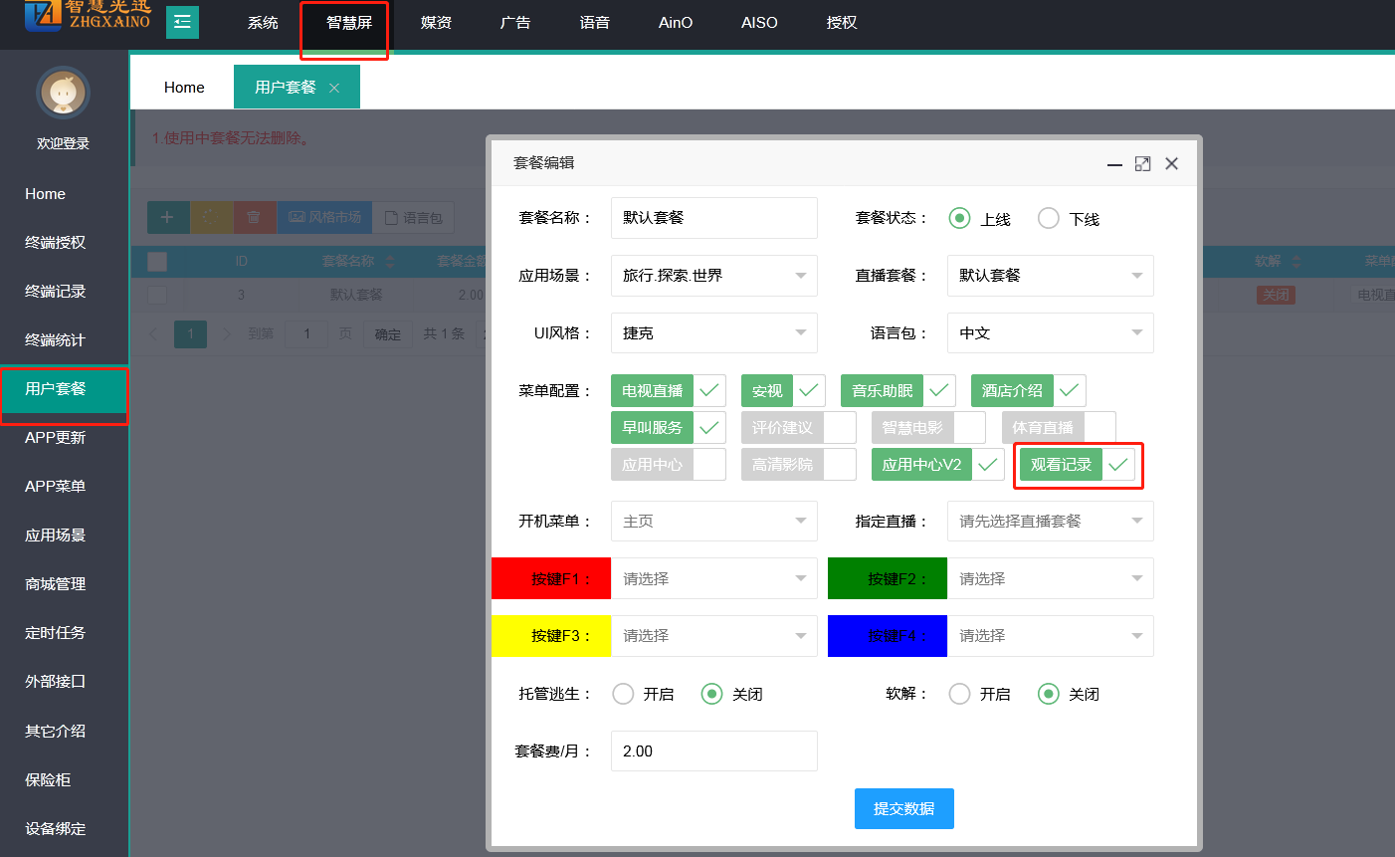Click the user avatar in the sidebar

(x=63, y=94)
